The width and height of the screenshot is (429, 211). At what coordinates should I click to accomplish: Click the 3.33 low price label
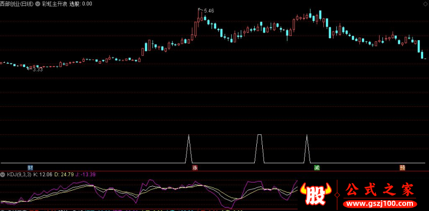(x=38, y=70)
